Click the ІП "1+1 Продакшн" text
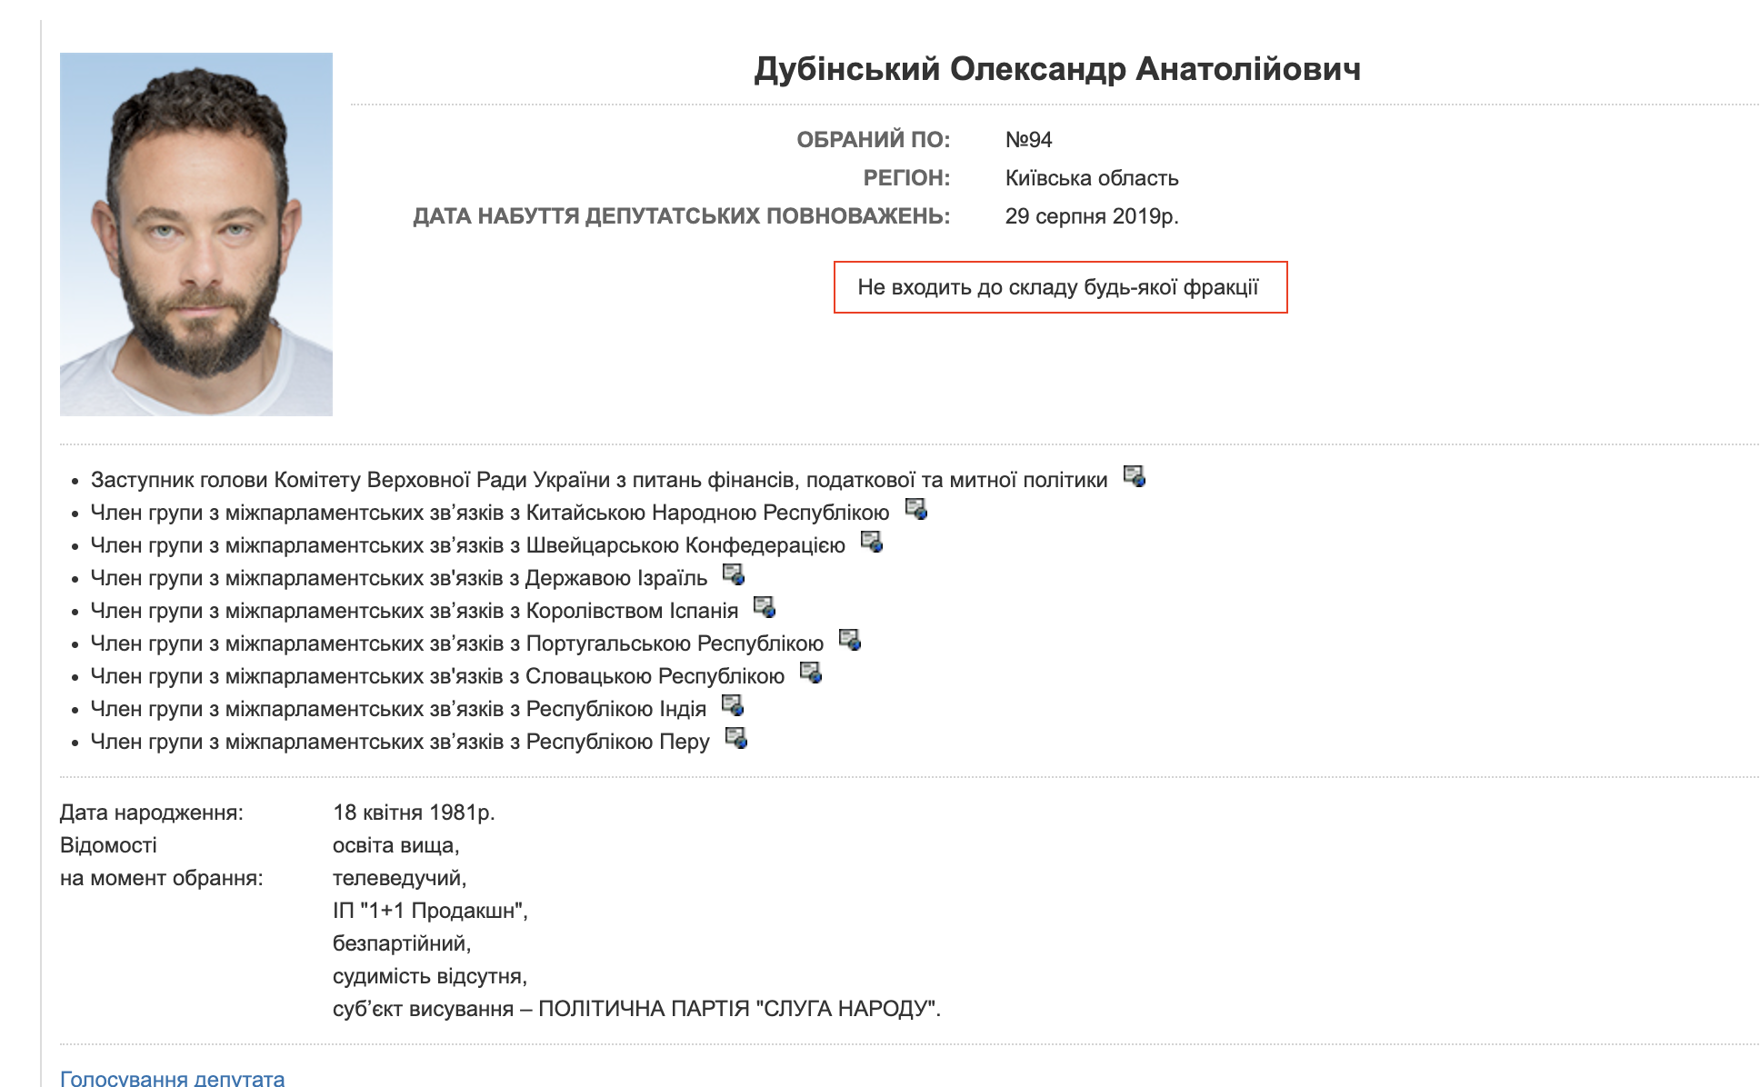The width and height of the screenshot is (1760, 1087). pyautogui.click(x=430, y=911)
